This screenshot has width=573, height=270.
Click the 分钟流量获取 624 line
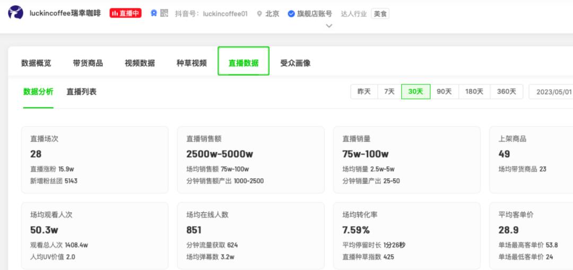click(212, 245)
